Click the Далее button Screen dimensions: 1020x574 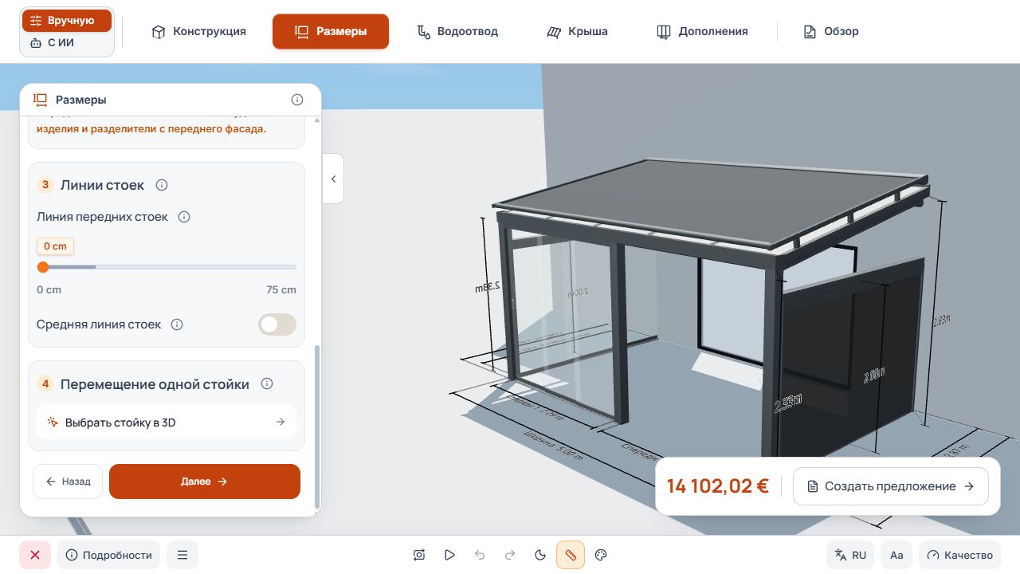point(205,482)
